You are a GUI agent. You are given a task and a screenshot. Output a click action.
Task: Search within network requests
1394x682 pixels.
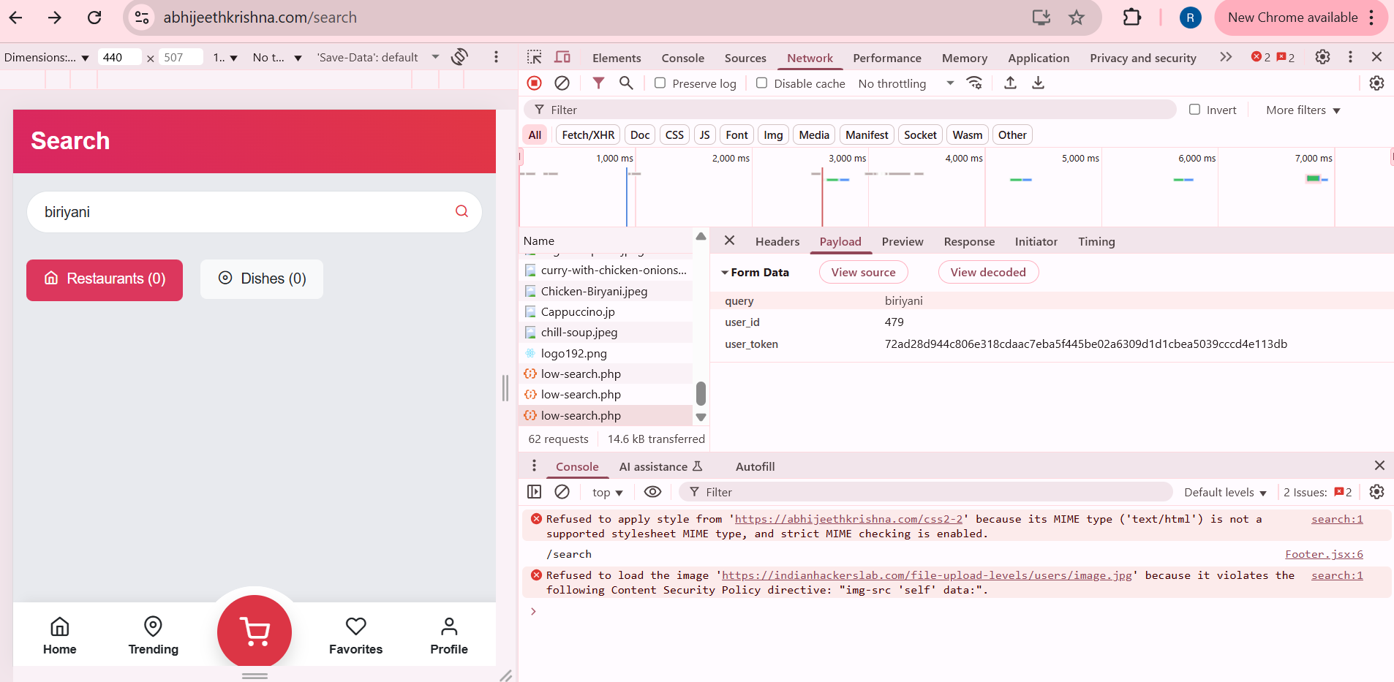625,83
